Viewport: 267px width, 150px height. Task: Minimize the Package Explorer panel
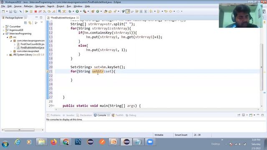[36, 17]
